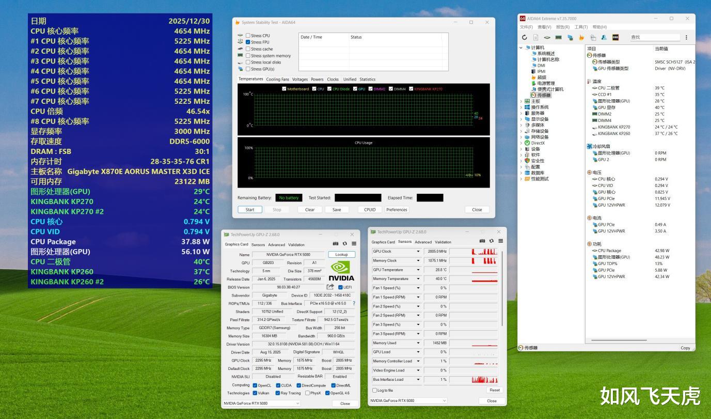Enable the Stress CPU checkbox
The width and height of the screenshot is (711, 419).
[x=248, y=36]
